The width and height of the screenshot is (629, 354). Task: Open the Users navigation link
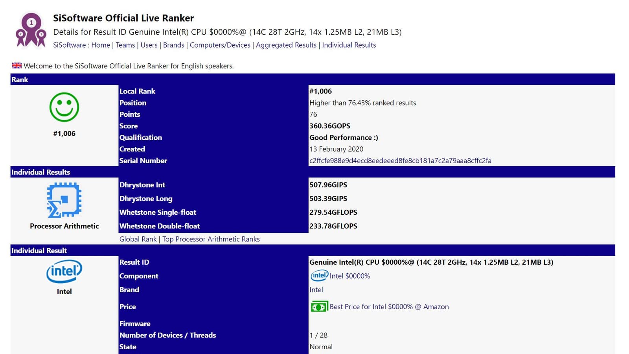[x=149, y=45]
